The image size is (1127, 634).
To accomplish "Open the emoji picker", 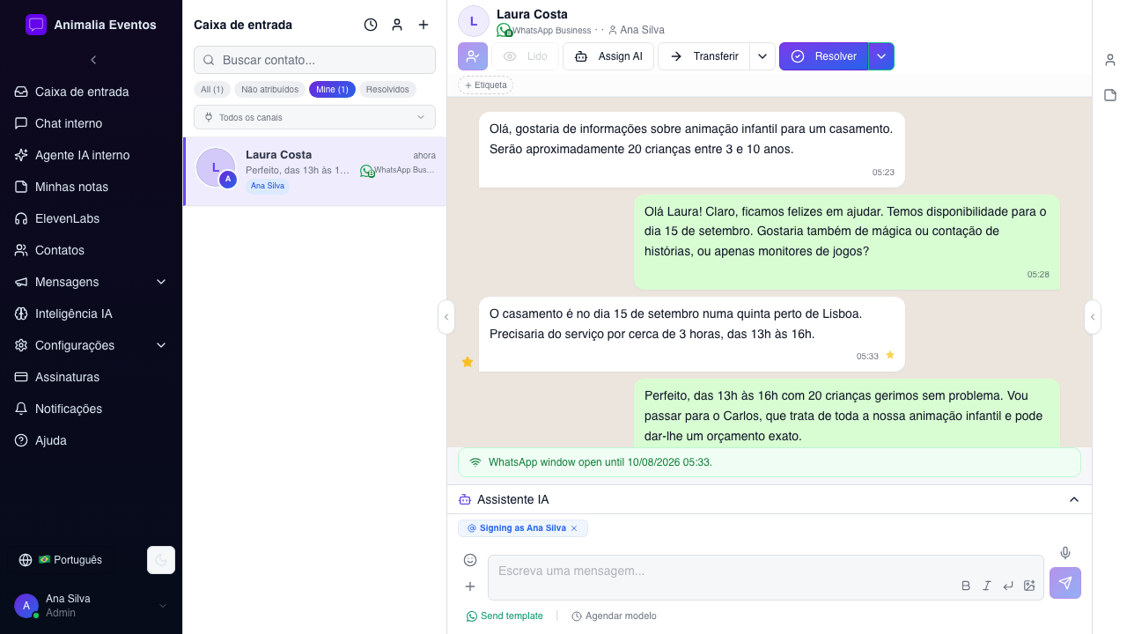I will tap(470, 560).
